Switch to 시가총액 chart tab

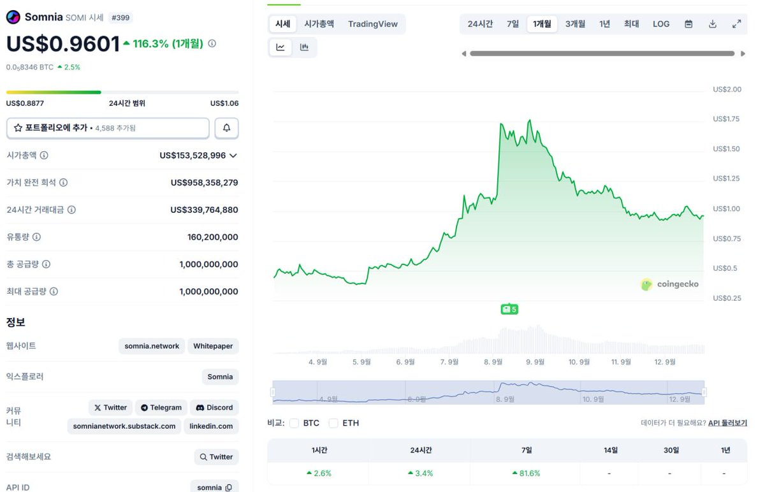point(319,24)
